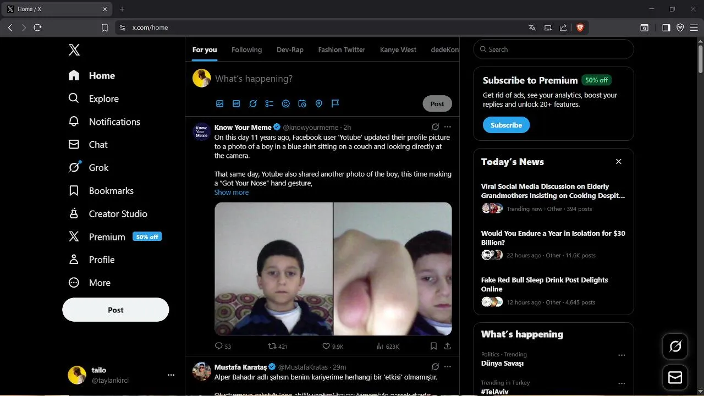This screenshot has height=396, width=704.
Task: Open Notifications from the sidebar
Action: 104,122
